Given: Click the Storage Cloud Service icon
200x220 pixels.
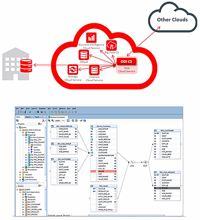Looking at the screenshot, I should coord(73,69).
